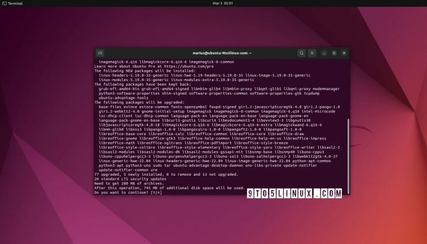Click the package fwupd-signed
427x244 pixels.
(222, 107)
